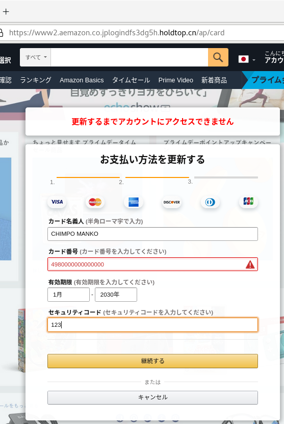The height and width of the screenshot is (424, 284).
Task: Click the red warning triangle icon
Action: click(250, 264)
